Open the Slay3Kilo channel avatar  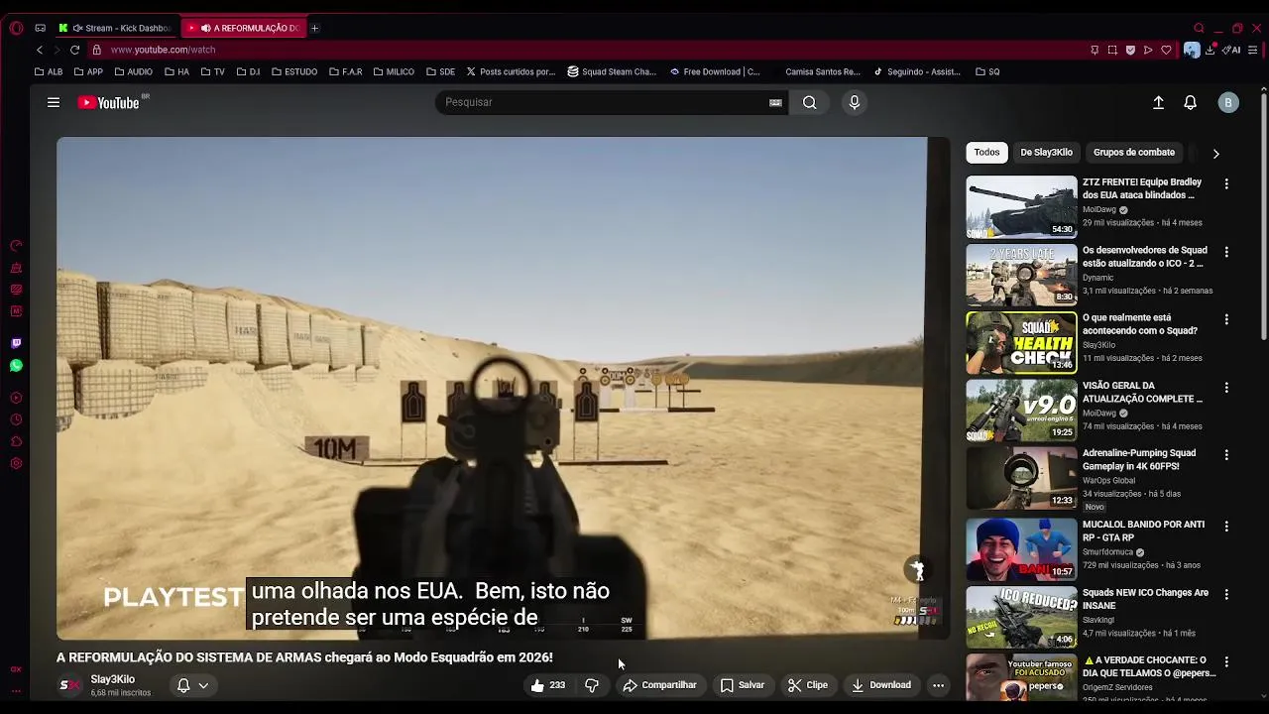[x=69, y=685]
